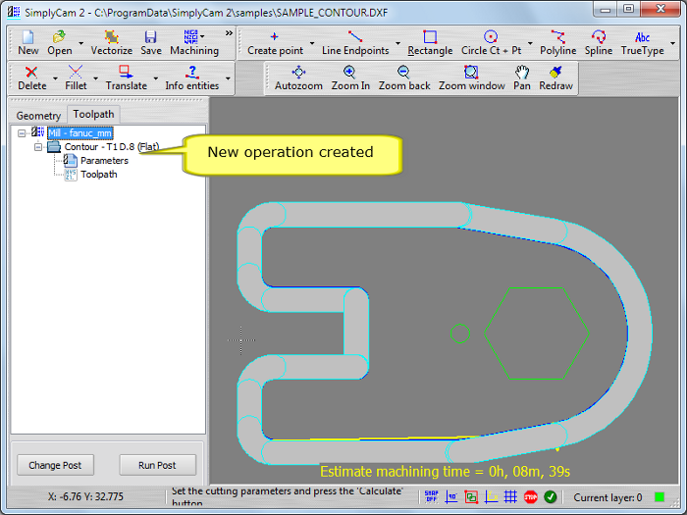Image resolution: width=687 pixels, height=515 pixels.
Task: Click the green current layer color swatch
Action: [x=660, y=497]
